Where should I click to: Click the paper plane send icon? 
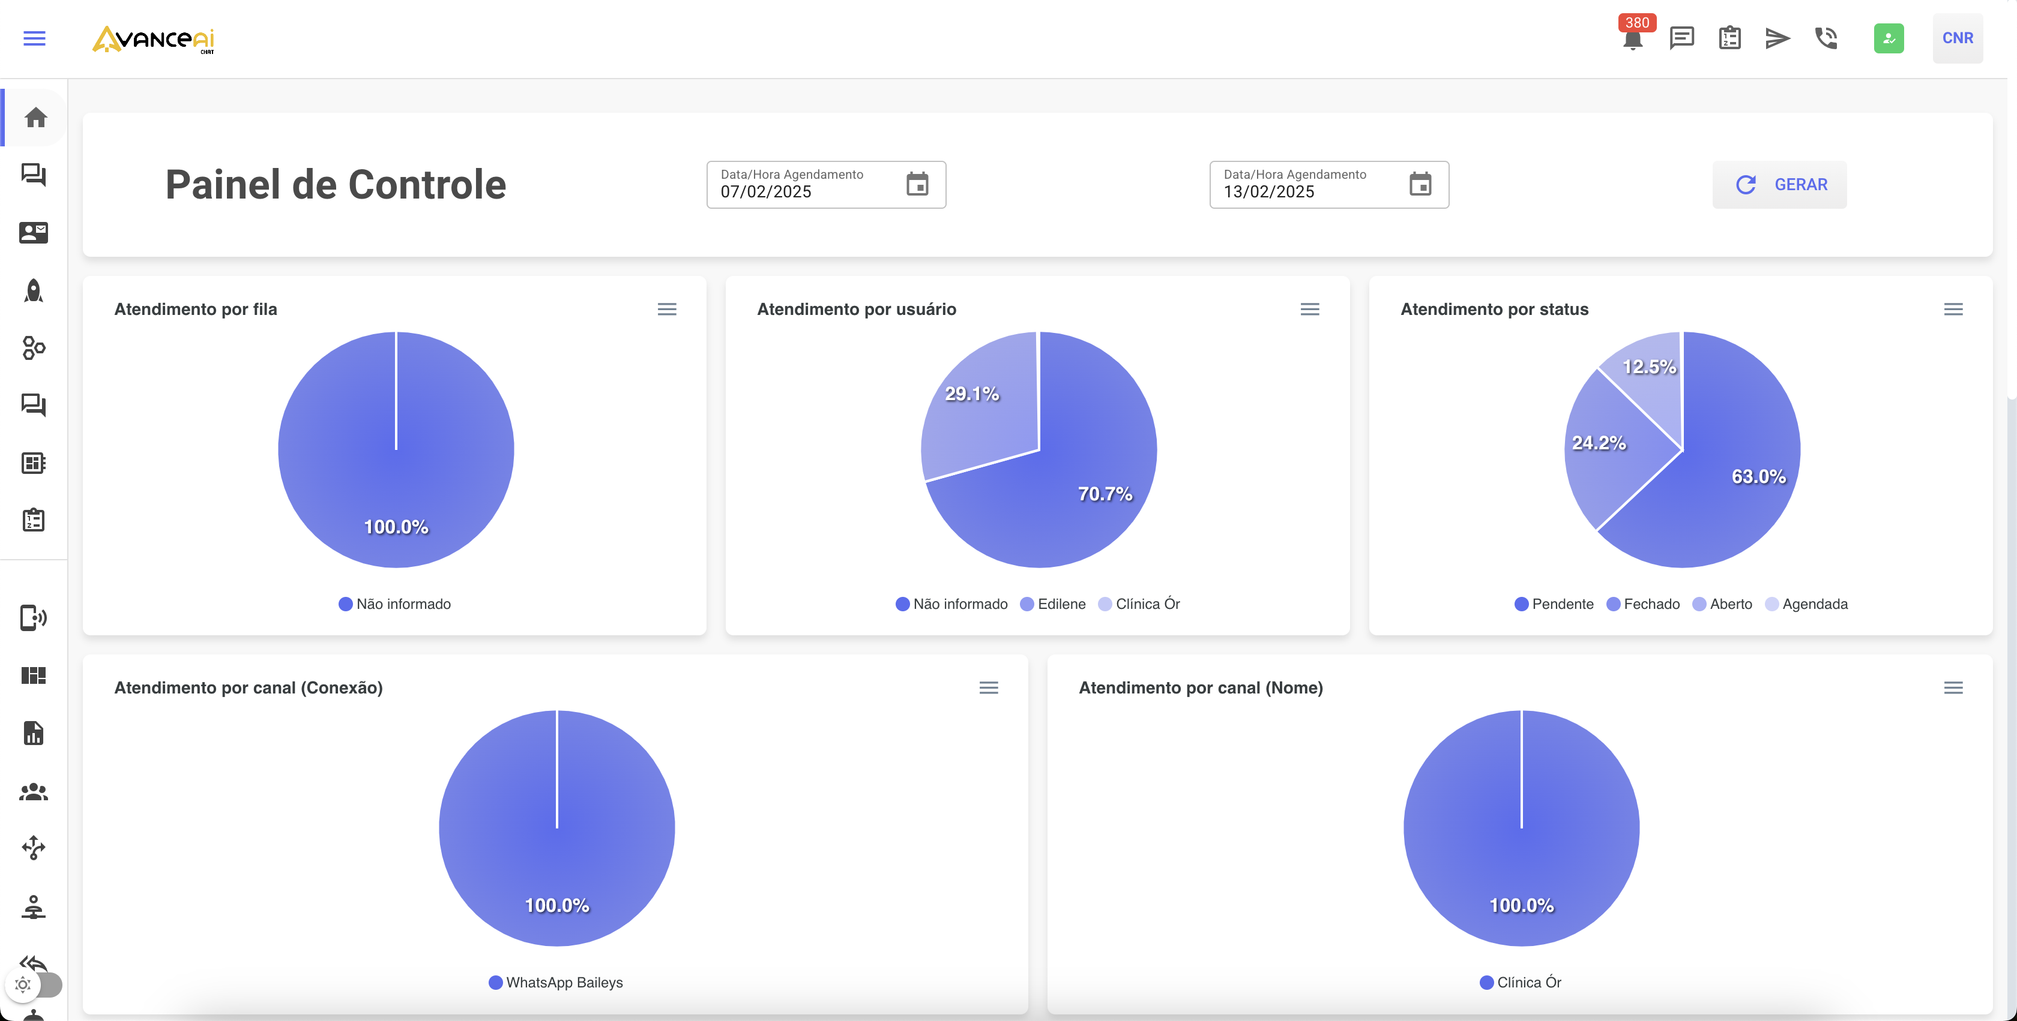point(1777,38)
